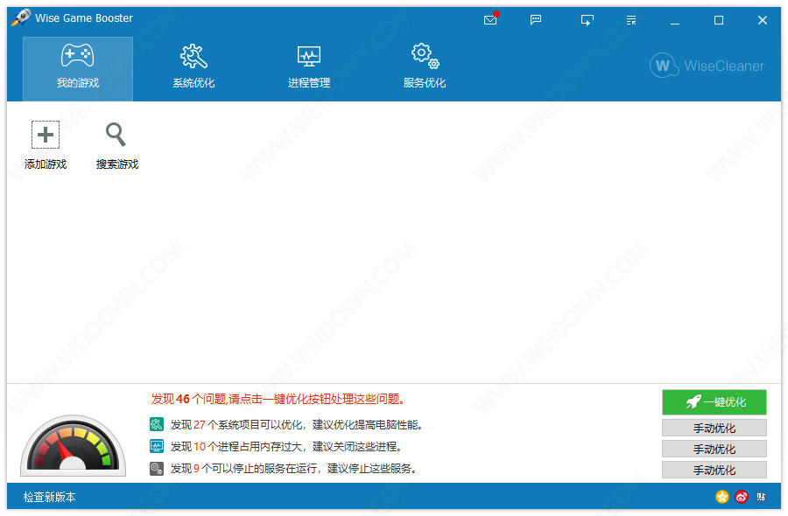Open the feedback chat bubble icon
Image resolution: width=788 pixels, height=516 pixels.
(536, 19)
